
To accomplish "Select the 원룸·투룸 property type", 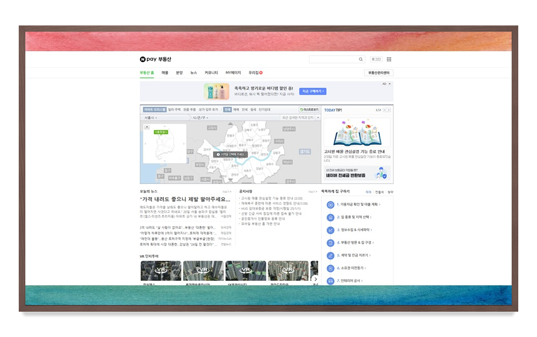I will [x=189, y=109].
